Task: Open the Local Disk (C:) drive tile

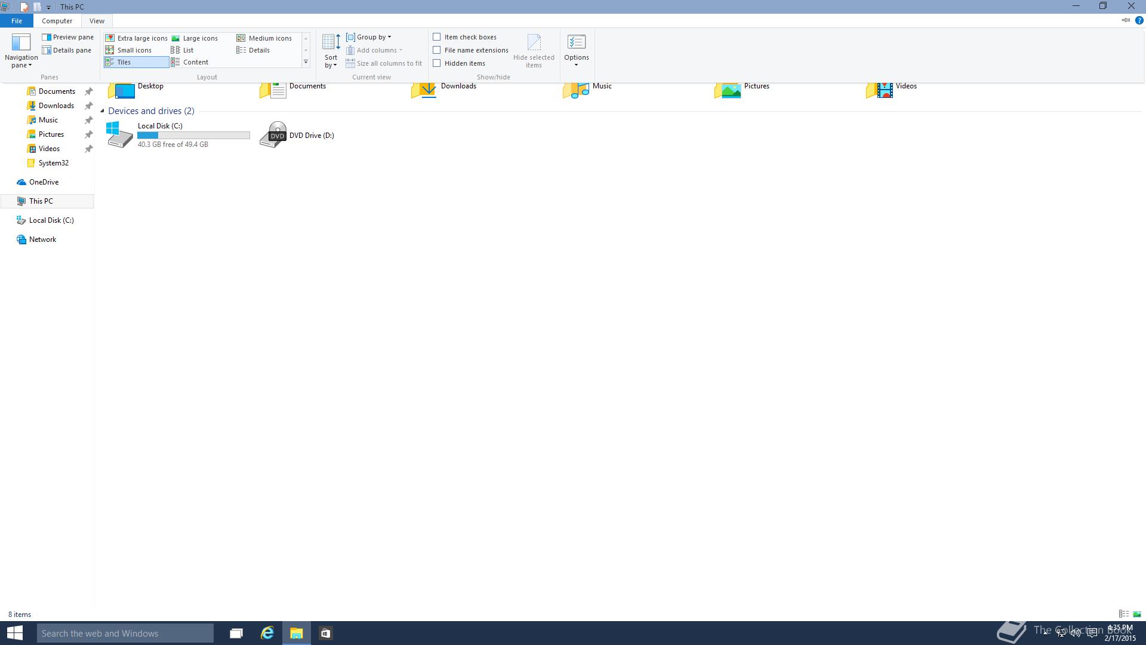Action: 177,135
